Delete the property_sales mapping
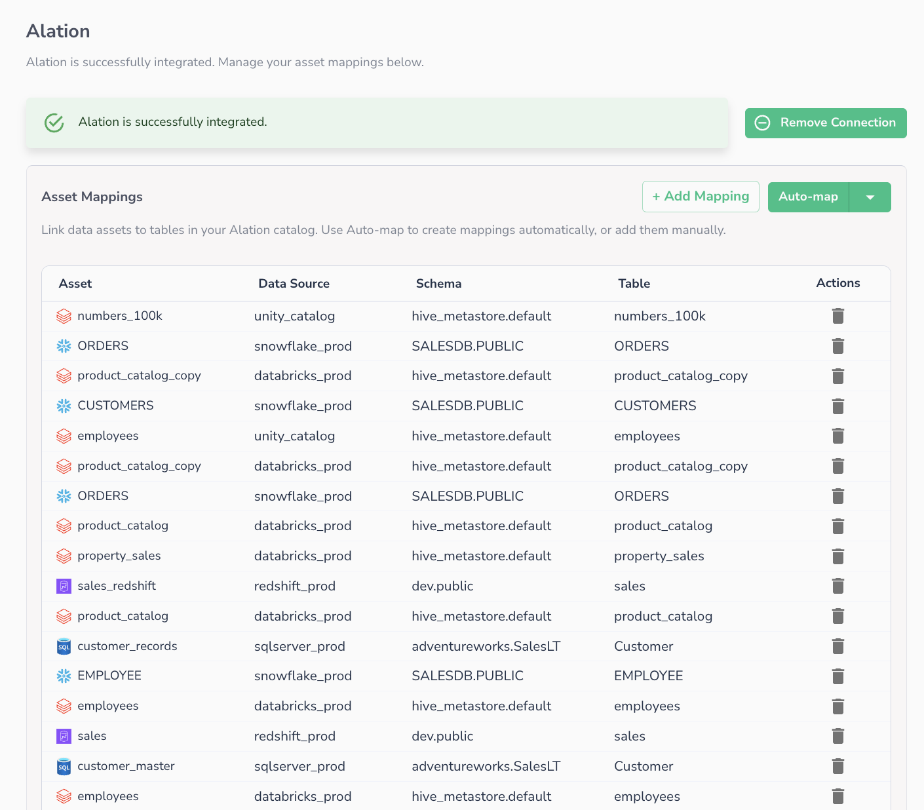The height and width of the screenshot is (810, 924). 837,556
